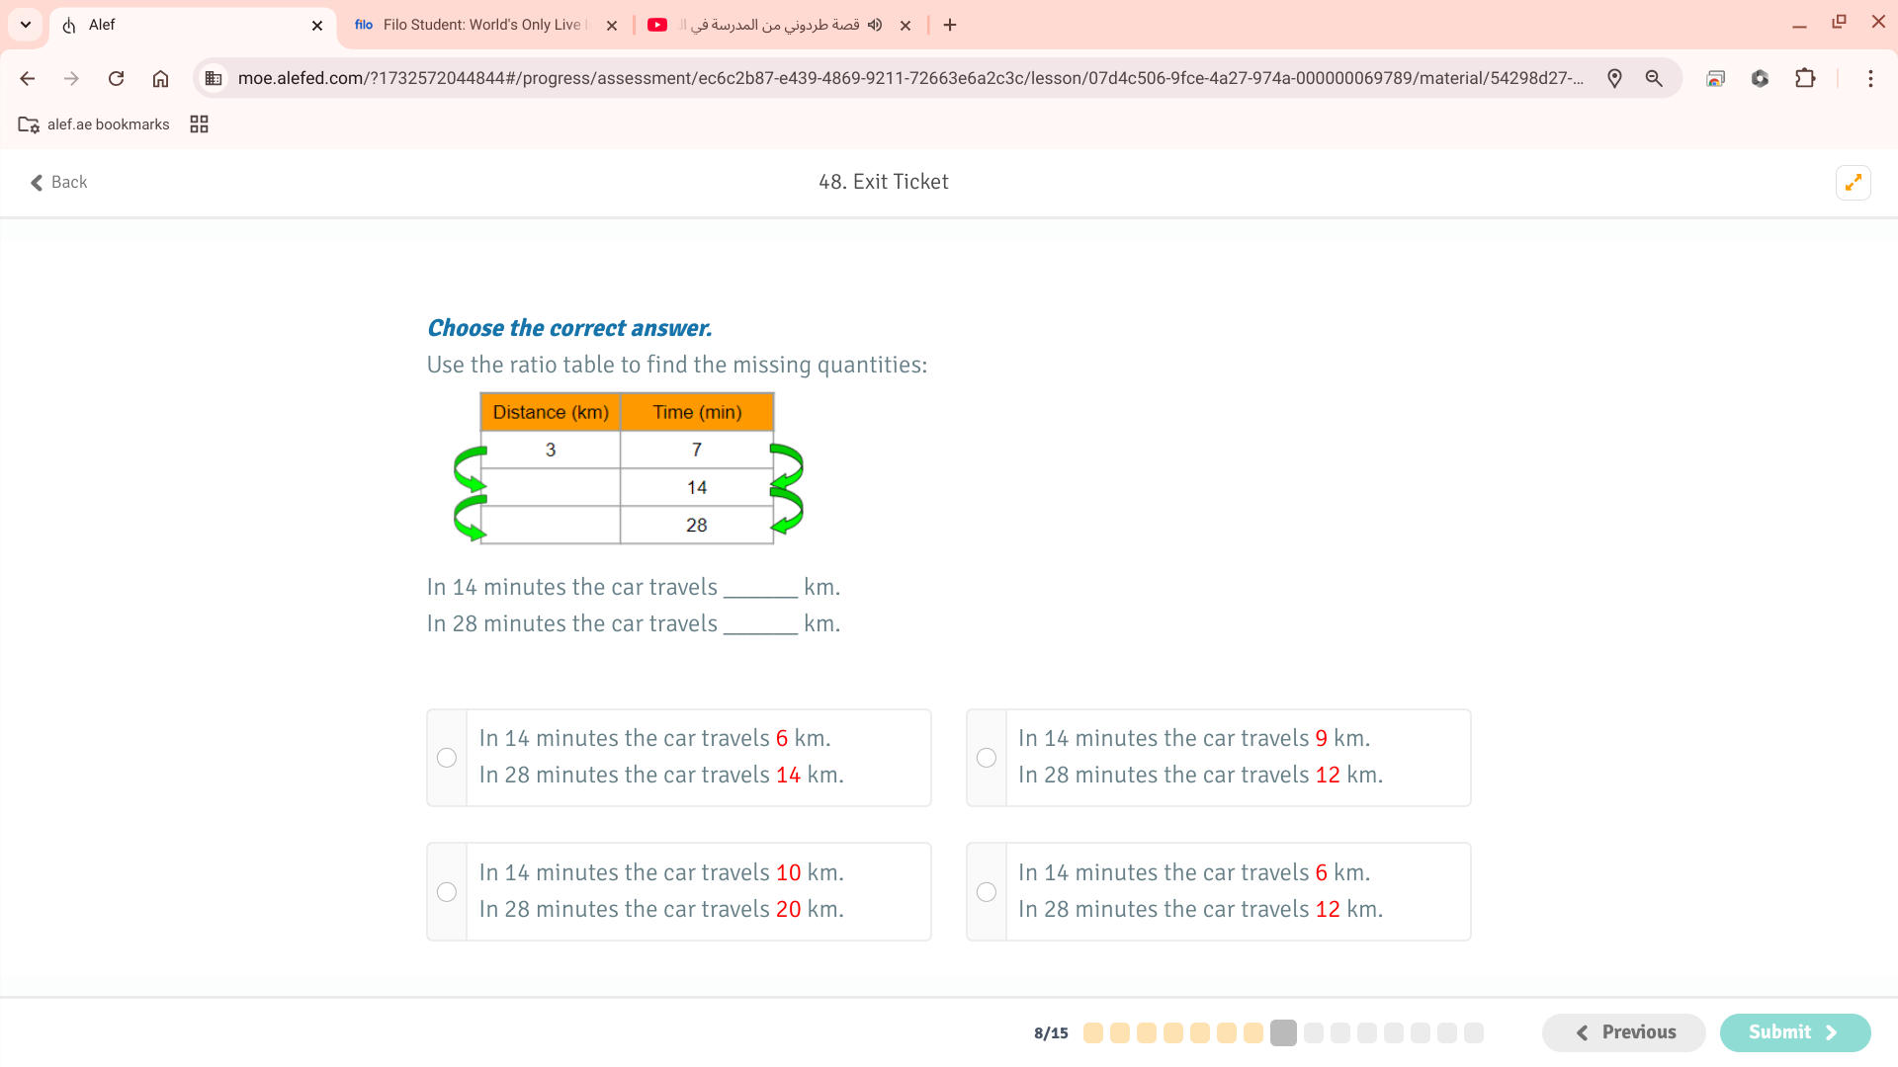Select answer 6 km and 14 km
The image size is (1898, 1067).
pos(447,758)
